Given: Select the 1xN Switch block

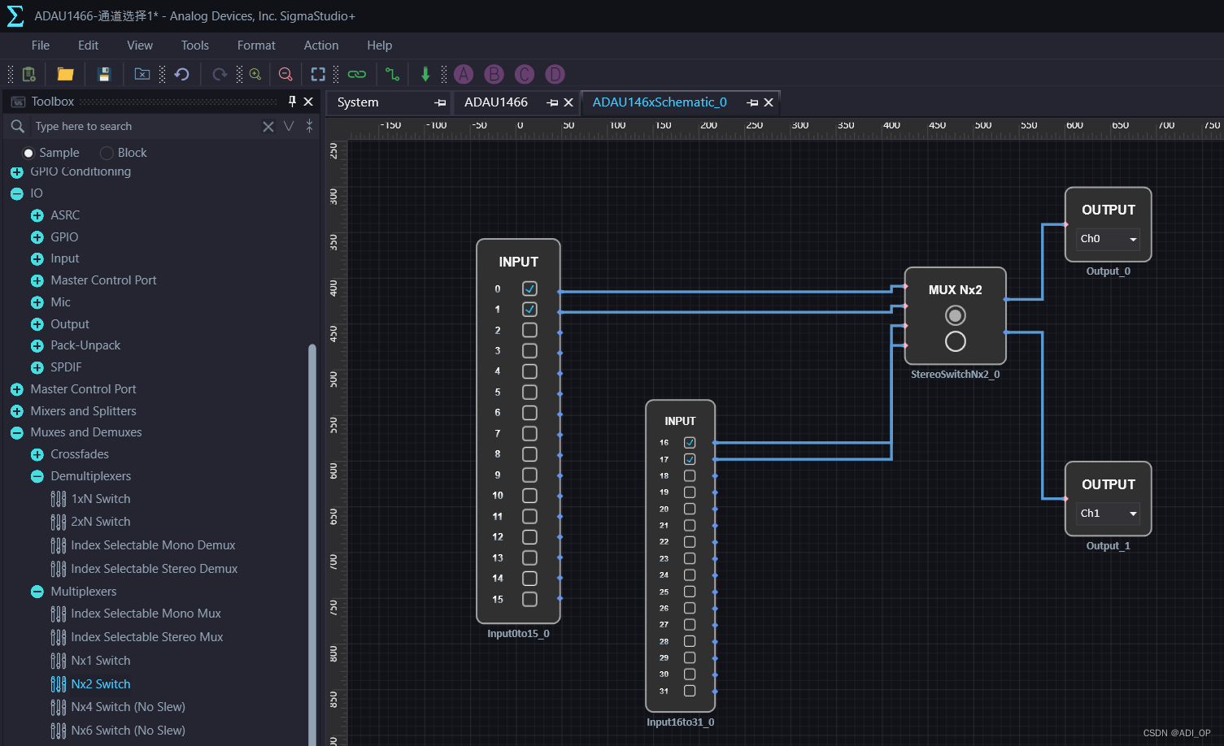Looking at the screenshot, I should (101, 499).
